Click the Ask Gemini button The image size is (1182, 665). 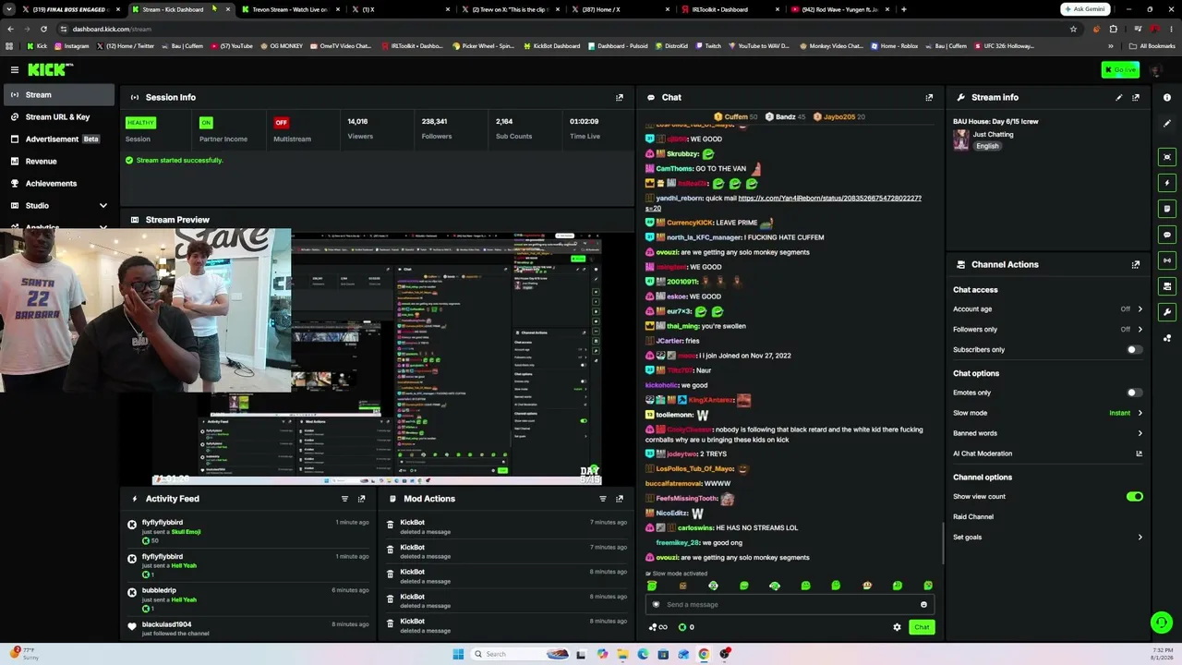point(1085,9)
